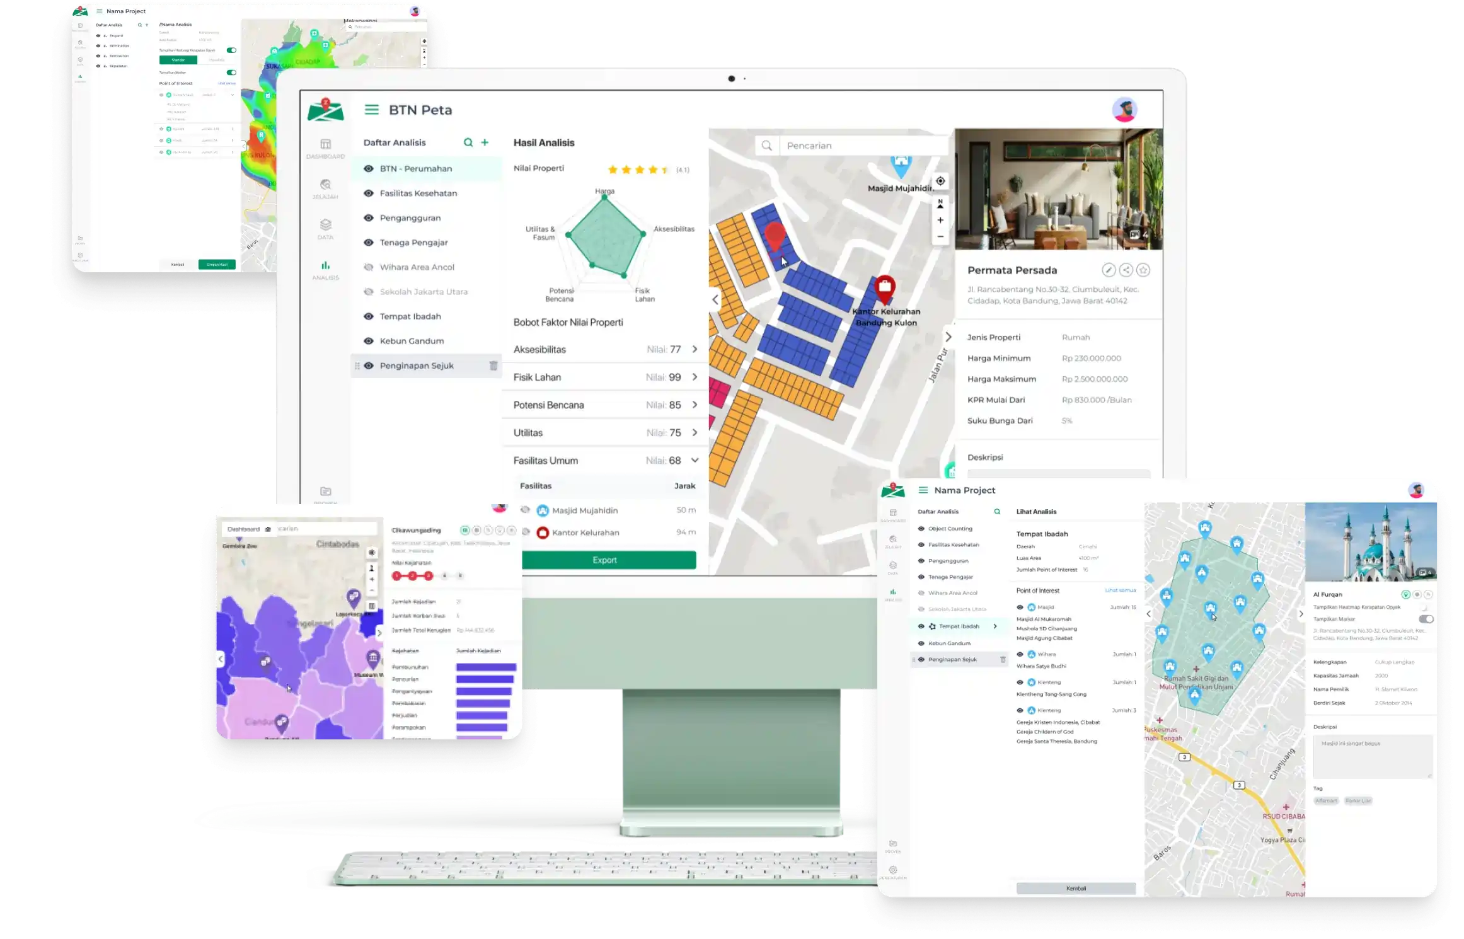The width and height of the screenshot is (1464, 939).
Task: Open the Jelajah section in the sidebar
Action: click(325, 188)
